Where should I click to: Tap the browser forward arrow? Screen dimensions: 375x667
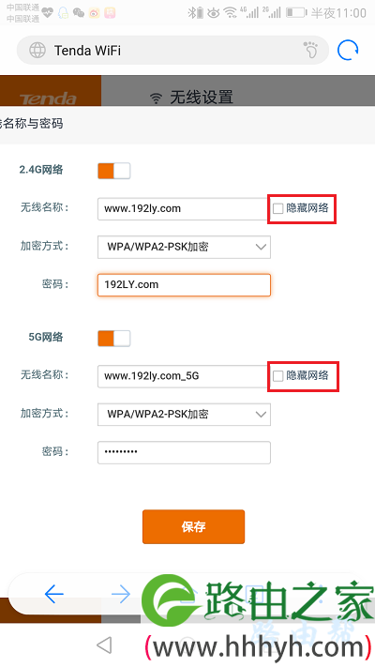pos(121,594)
